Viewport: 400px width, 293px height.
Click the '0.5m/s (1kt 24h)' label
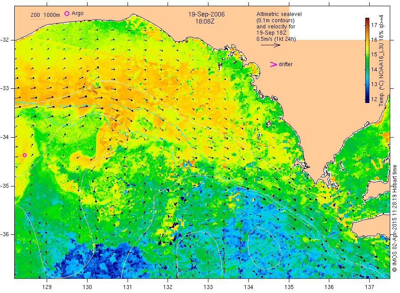coord(276,39)
